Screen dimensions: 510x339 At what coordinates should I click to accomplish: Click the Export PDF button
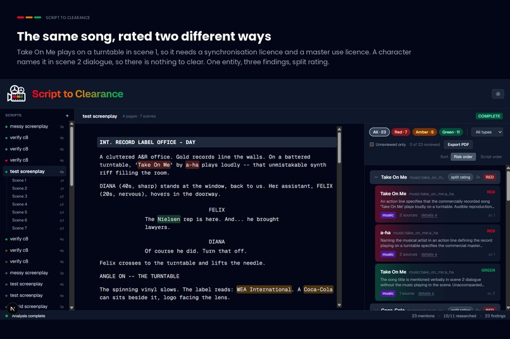(458, 145)
